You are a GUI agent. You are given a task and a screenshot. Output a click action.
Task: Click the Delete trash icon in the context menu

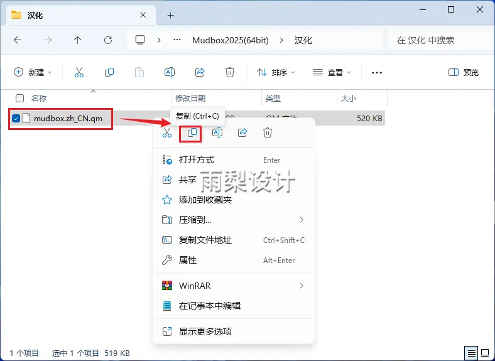tap(268, 132)
